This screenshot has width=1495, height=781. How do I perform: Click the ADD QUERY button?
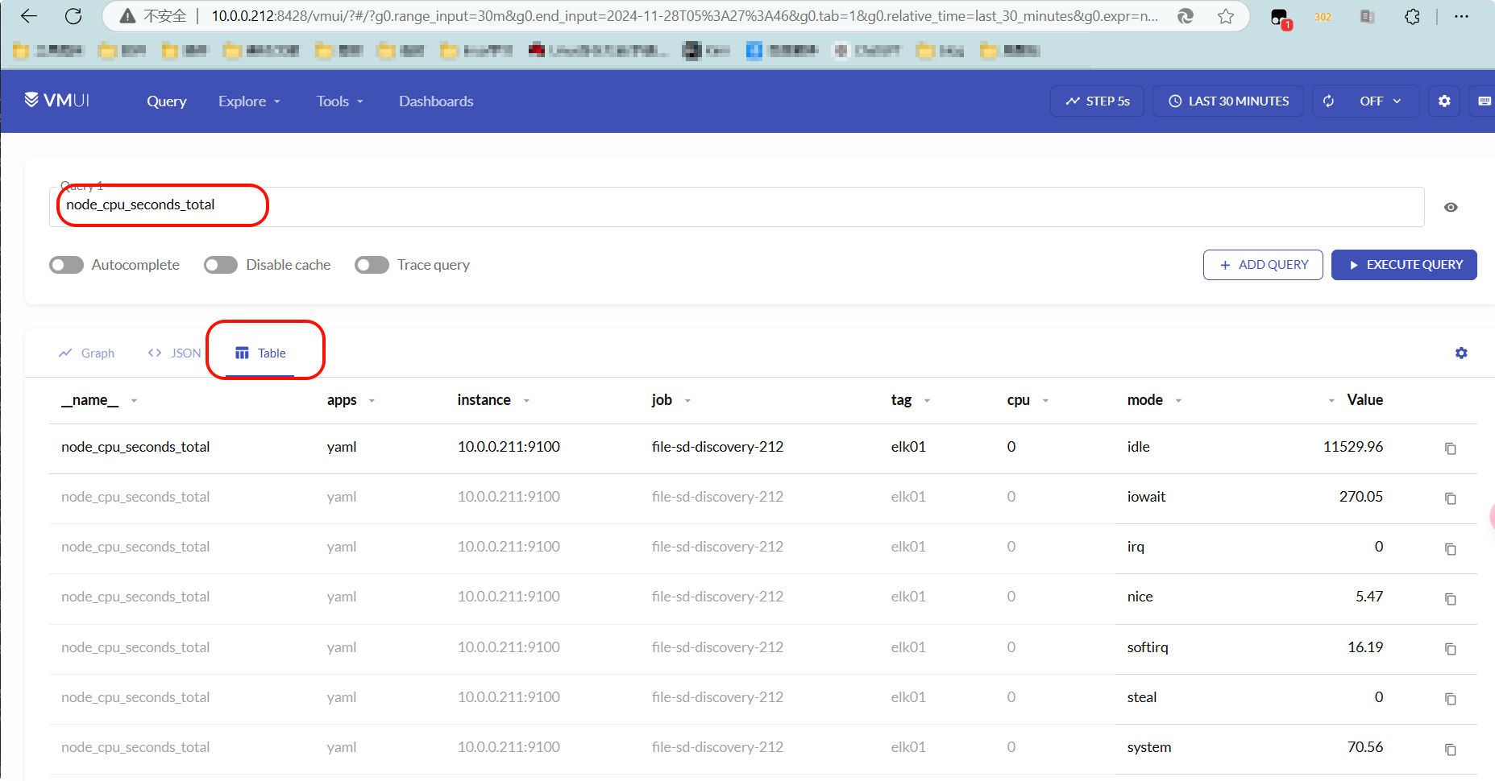(1262, 265)
